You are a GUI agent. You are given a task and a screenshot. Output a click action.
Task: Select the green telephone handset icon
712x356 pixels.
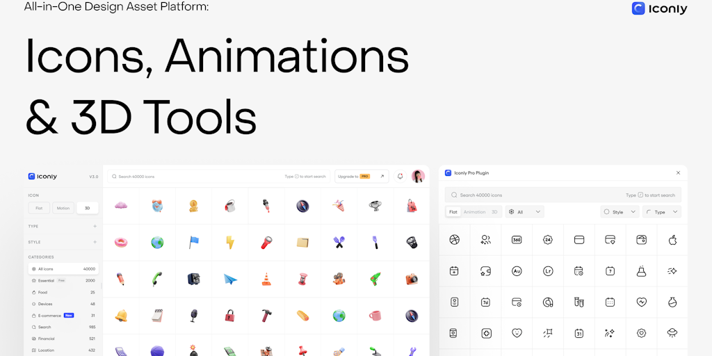[x=157, y=279]
